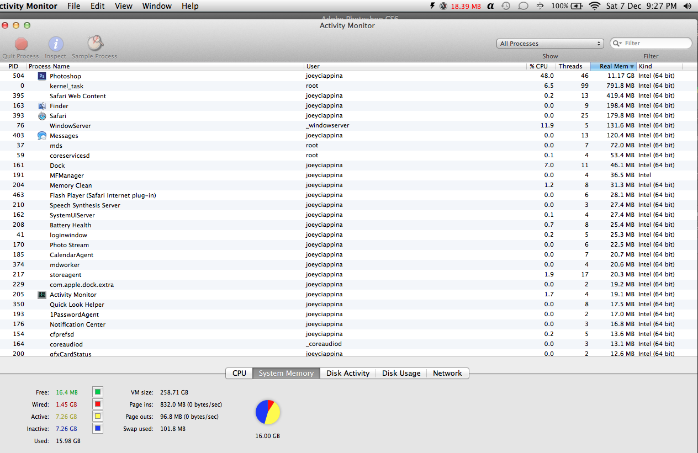The image size is (698, 453).
Task: Click the Messages bubble icon in process list
Action: coord(42,136)
